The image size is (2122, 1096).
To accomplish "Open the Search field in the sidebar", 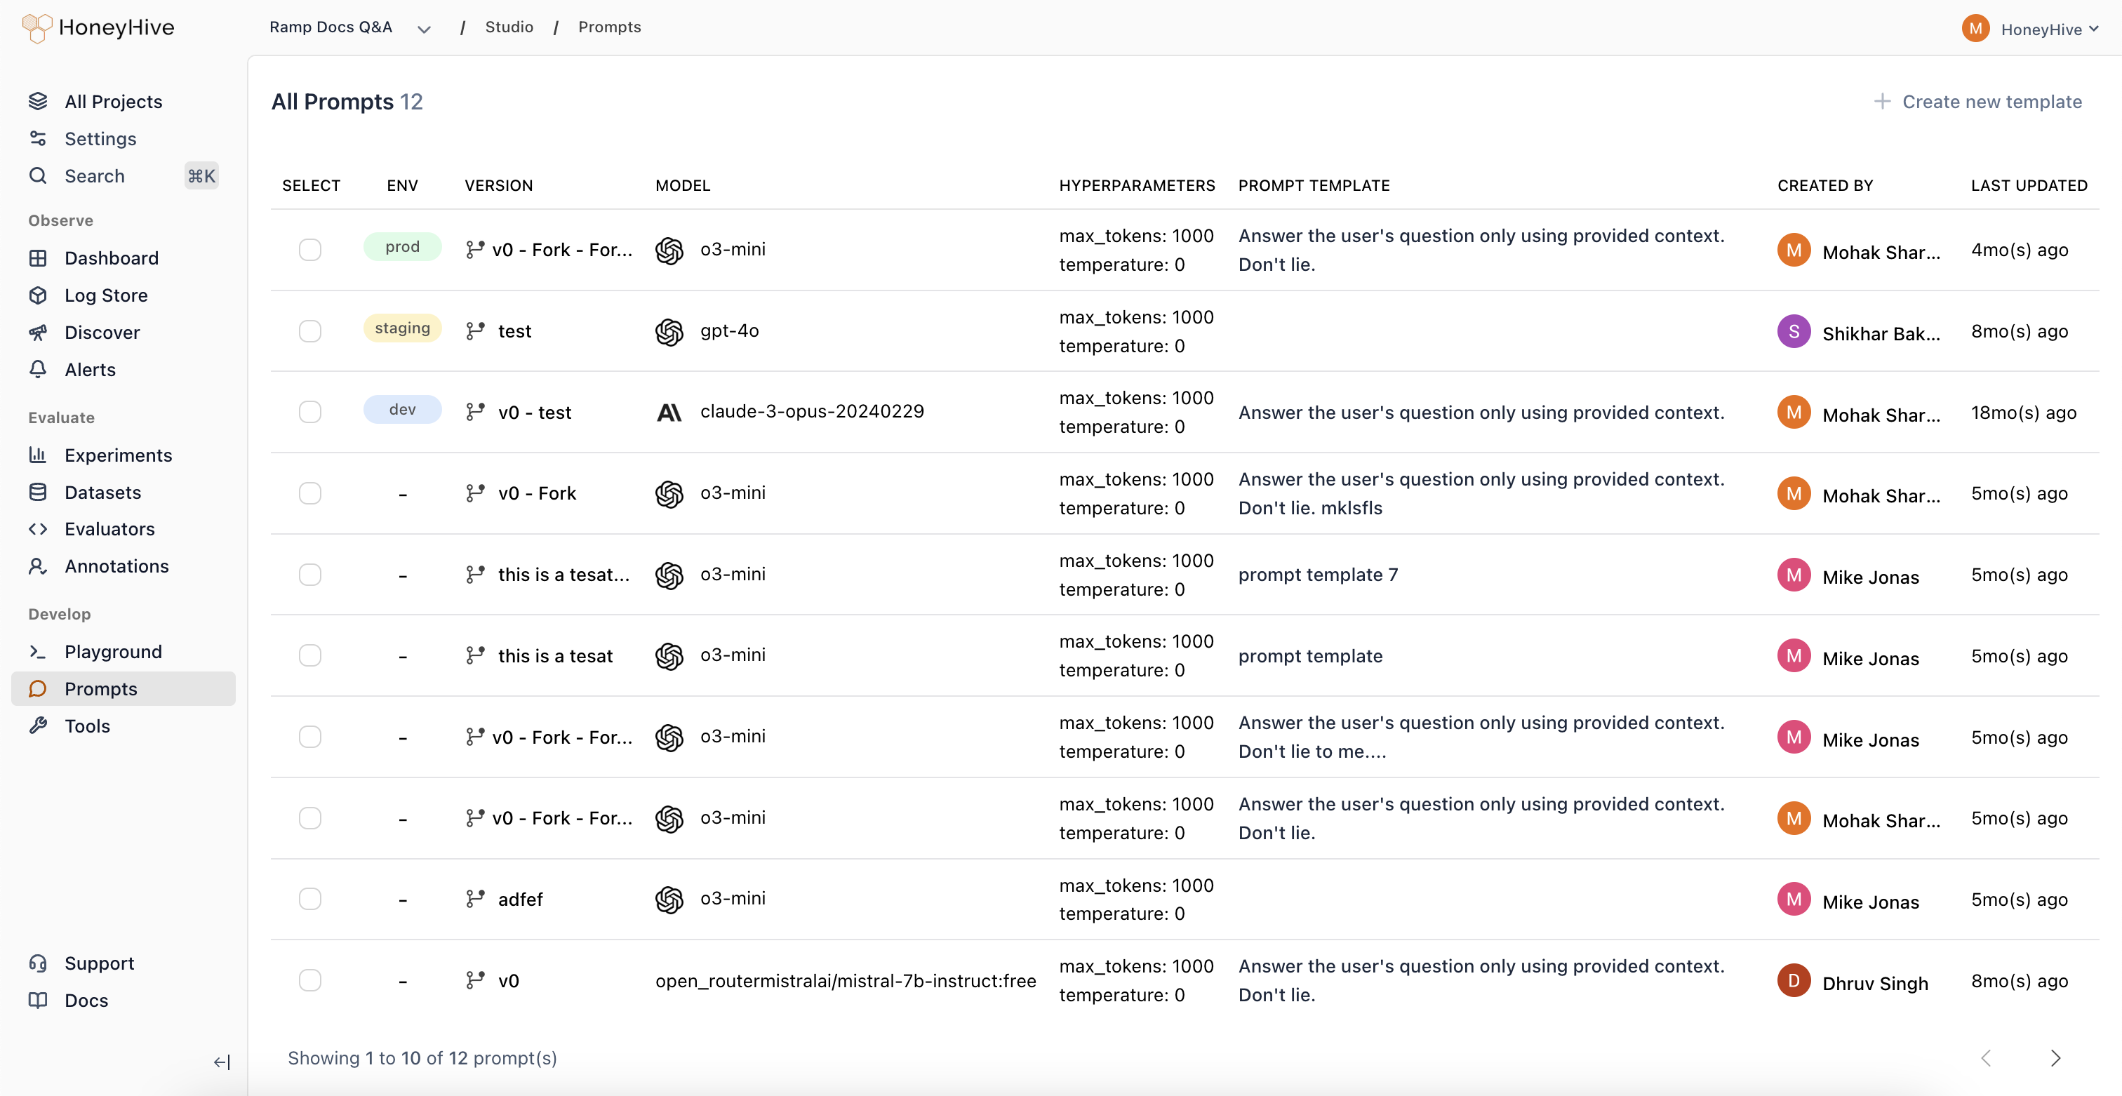I will coord(95,176).
